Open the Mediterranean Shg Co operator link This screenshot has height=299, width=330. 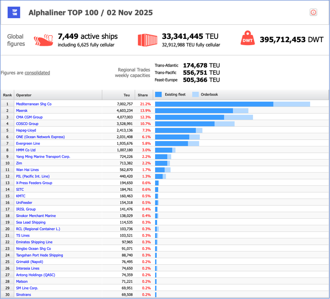[33, 104]
